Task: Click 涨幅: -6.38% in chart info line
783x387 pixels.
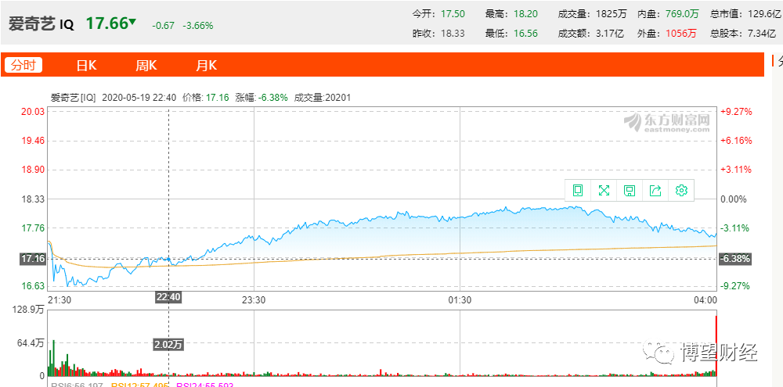Action: 262,98
